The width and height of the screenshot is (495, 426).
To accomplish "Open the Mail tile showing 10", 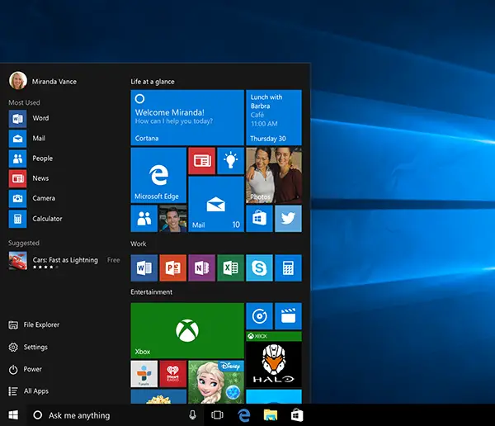I will click(x=216, y=204).
